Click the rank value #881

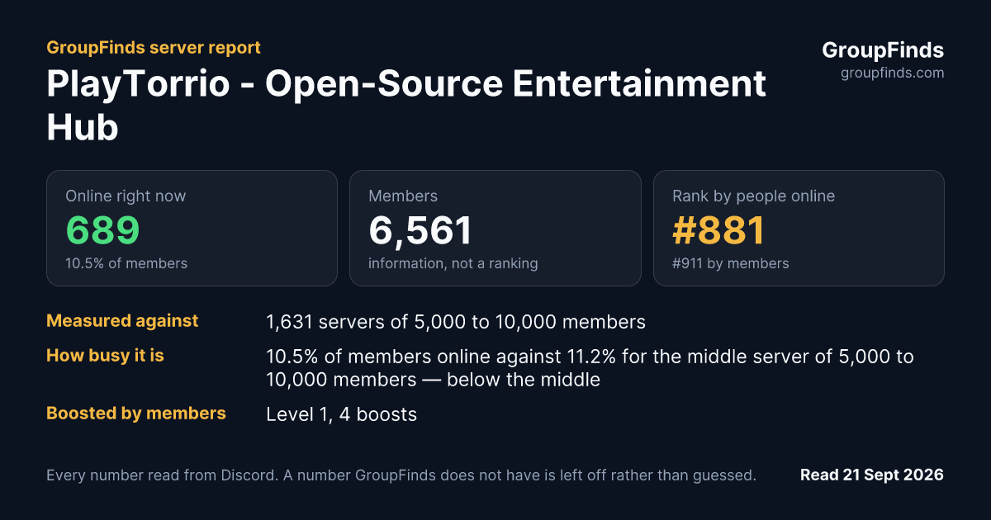point(718,231)
